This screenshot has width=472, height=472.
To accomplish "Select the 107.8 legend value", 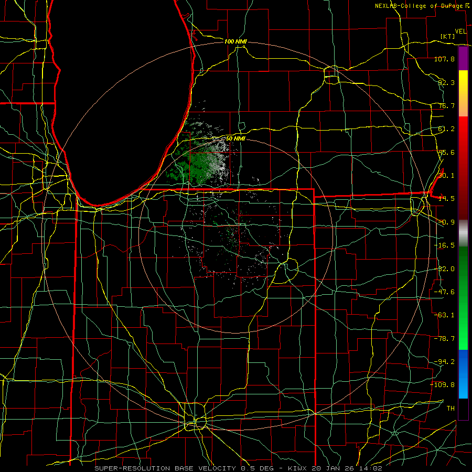I will (444, 59).
